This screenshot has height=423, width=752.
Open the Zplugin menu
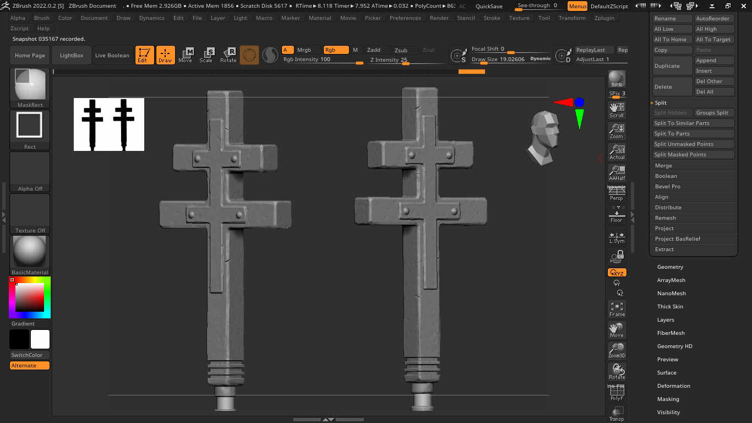tap(604, 18)
